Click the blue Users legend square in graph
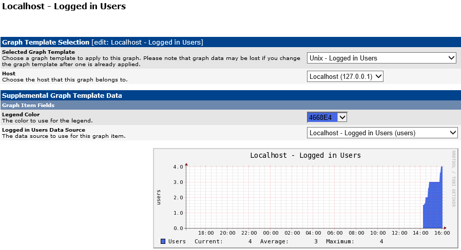 [163, 241]
